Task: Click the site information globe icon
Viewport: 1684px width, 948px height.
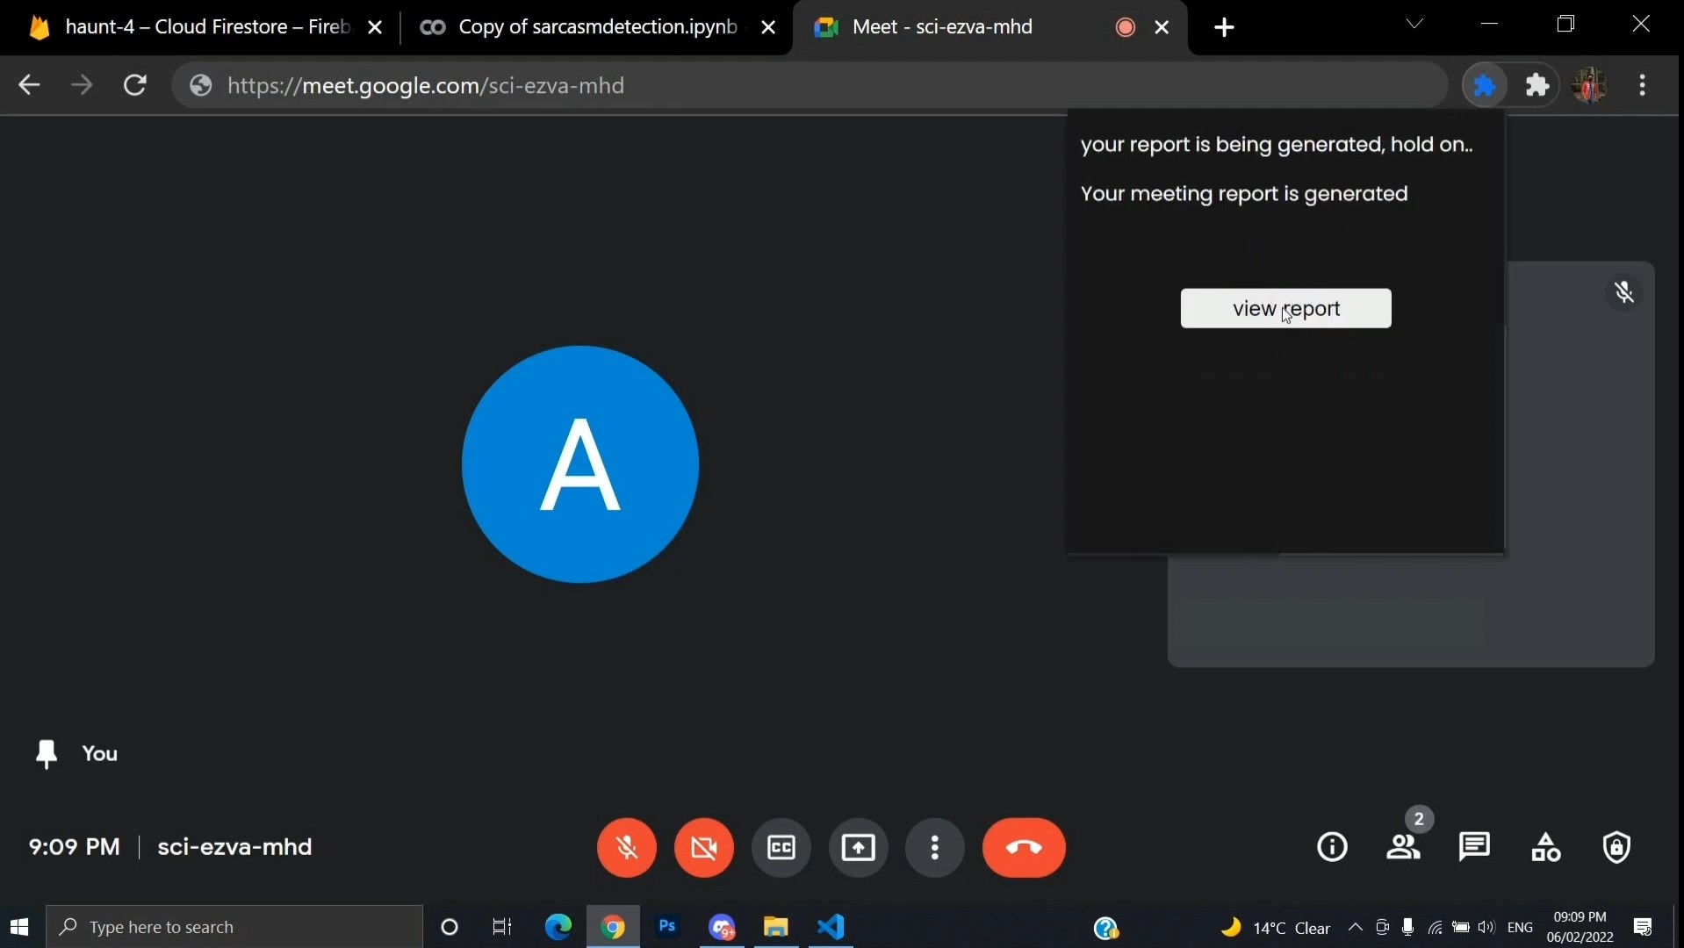Action: [201, 85]
